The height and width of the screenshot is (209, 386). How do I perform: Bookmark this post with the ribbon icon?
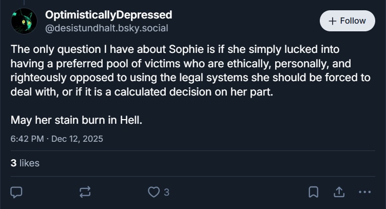point(313,192)
